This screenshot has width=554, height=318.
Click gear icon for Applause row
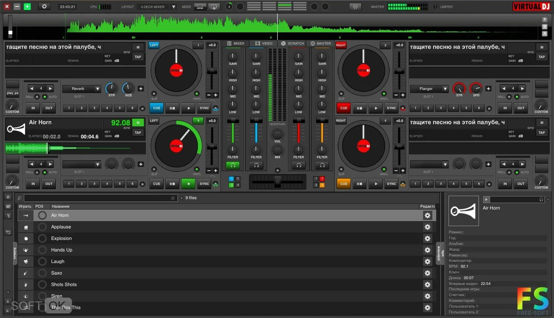click(x=427, y=227)
